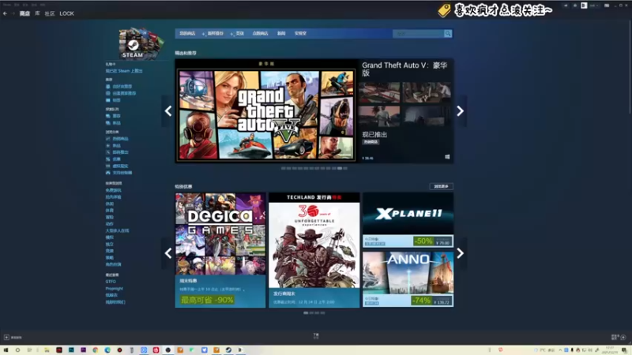Open the 点数商店 points shop tab
The height and width of the screenshot is (355, 632).
(261, 33)
